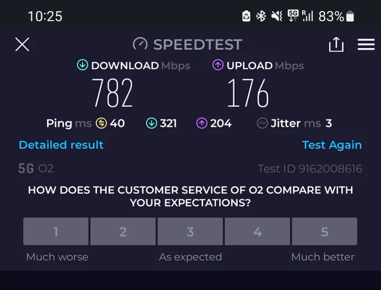Tap the 782 download speed result

coord(113,93)
